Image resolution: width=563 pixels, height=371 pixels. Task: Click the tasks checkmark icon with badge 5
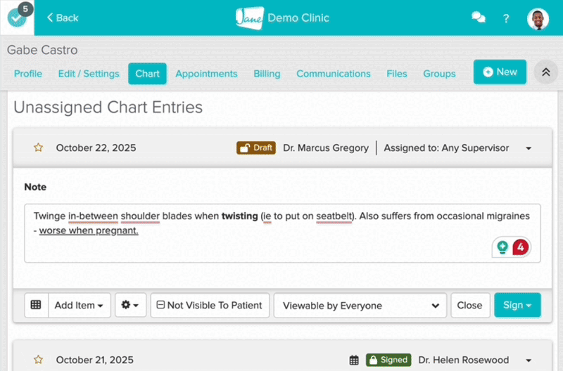tap(17, 18)
